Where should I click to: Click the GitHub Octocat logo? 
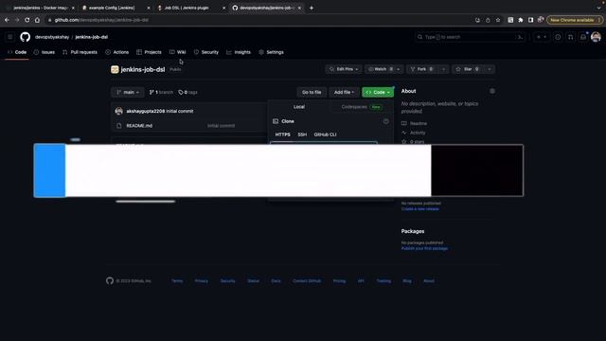[26, 37]
